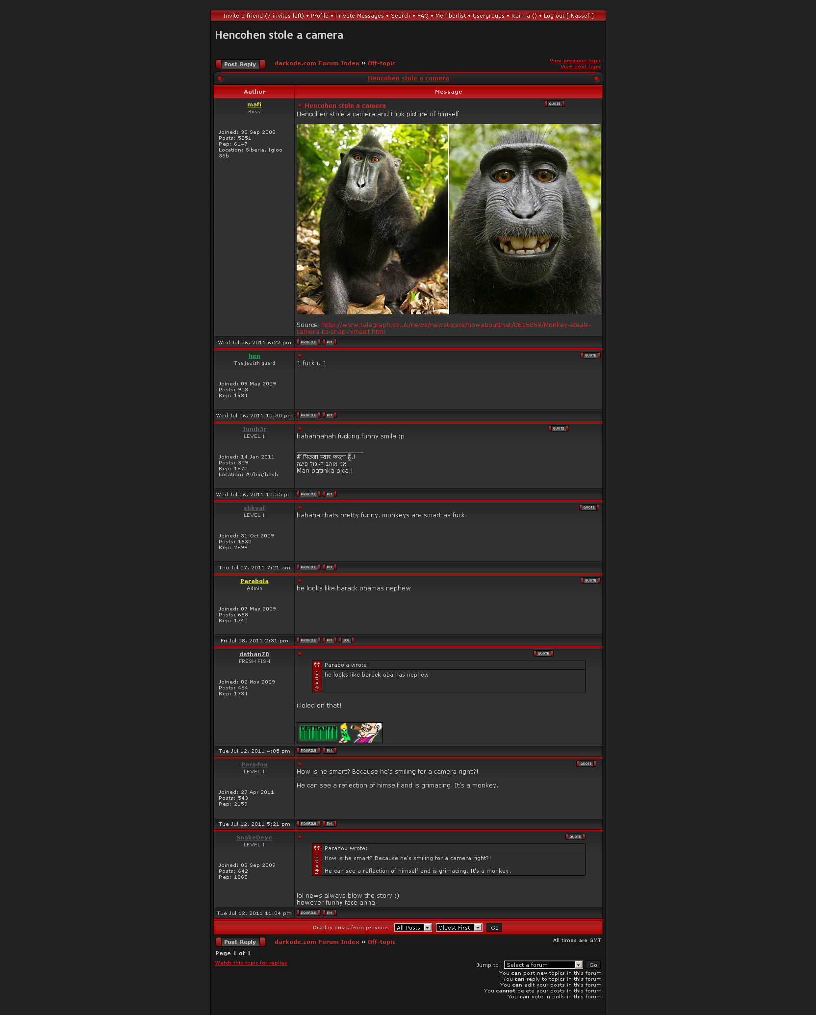Quote Paradox's post about the monkey
816x1015 pixels.
(x=586, y=764)
